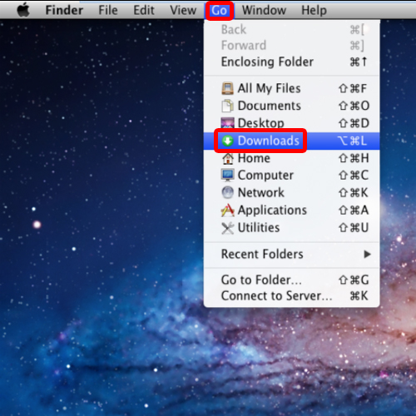Image resolution: width=416 pixels, height=416 pixels.
Task: Click the Home house icon
Action: click(x=227, y=158)
